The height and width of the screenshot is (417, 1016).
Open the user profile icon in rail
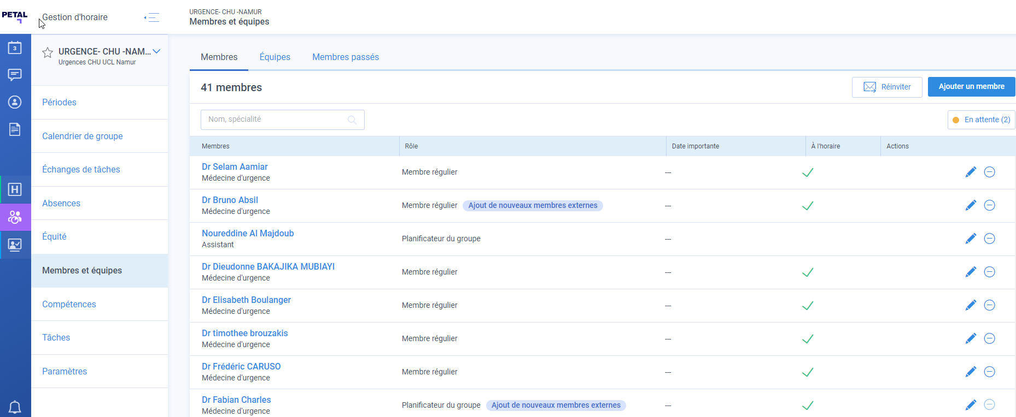click(15, 102)
